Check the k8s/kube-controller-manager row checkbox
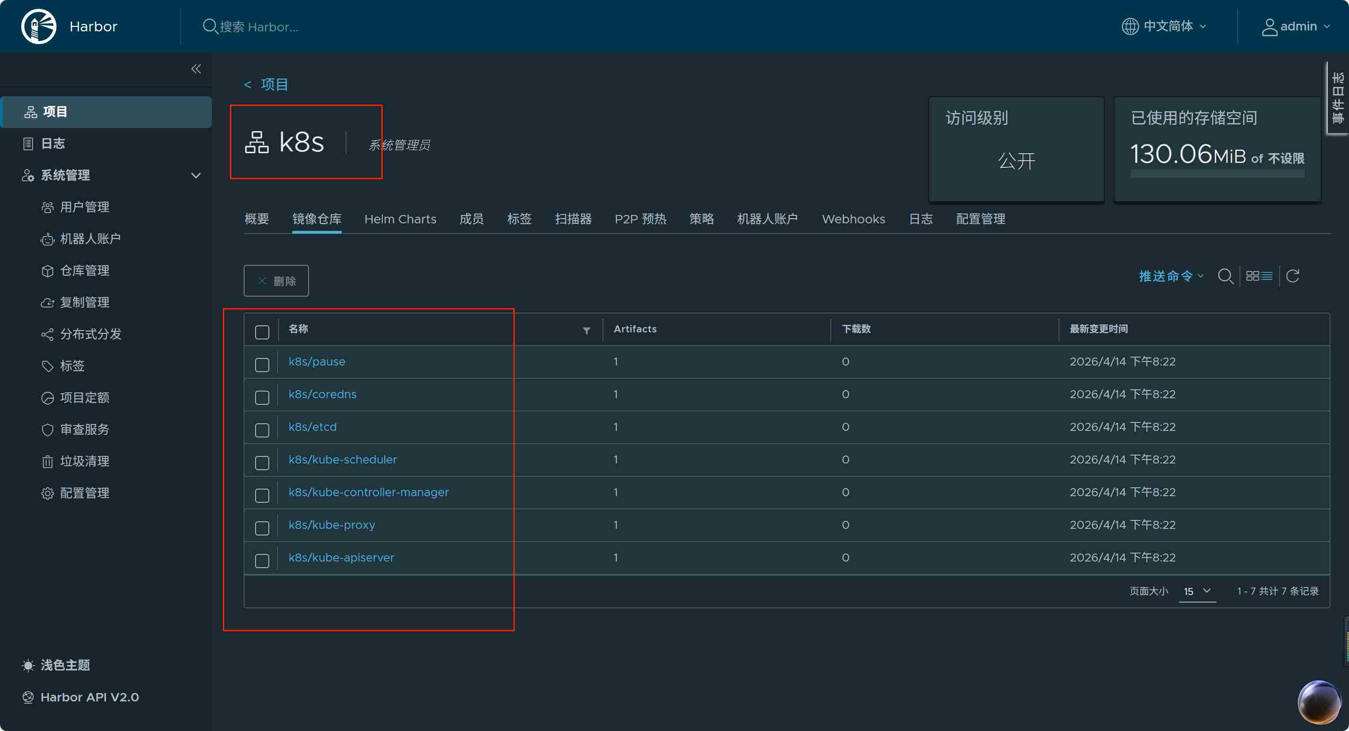 click(x=262, y=495)
